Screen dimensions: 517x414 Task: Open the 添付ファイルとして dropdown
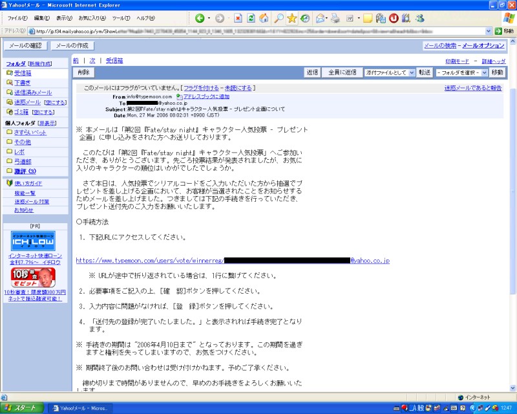click(x=412, y=72)
